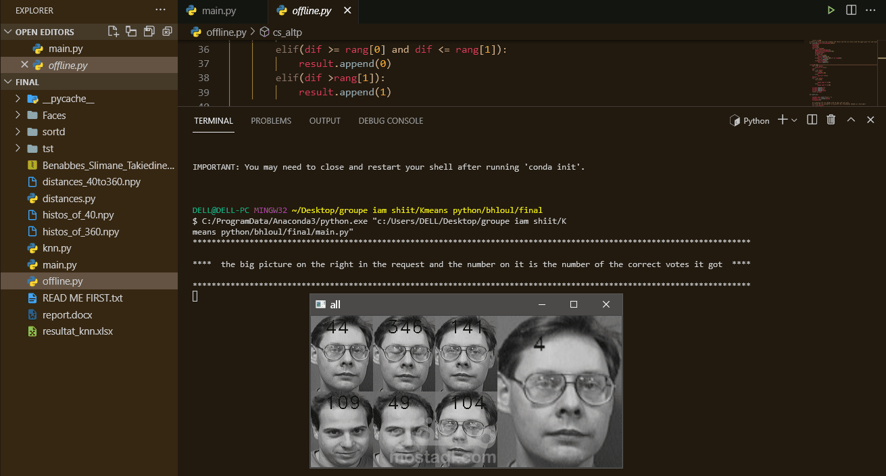Screen dimensions: 886x476
Task: Click cs_altp symbol in breadcrumb
Action: click(287, 32)
